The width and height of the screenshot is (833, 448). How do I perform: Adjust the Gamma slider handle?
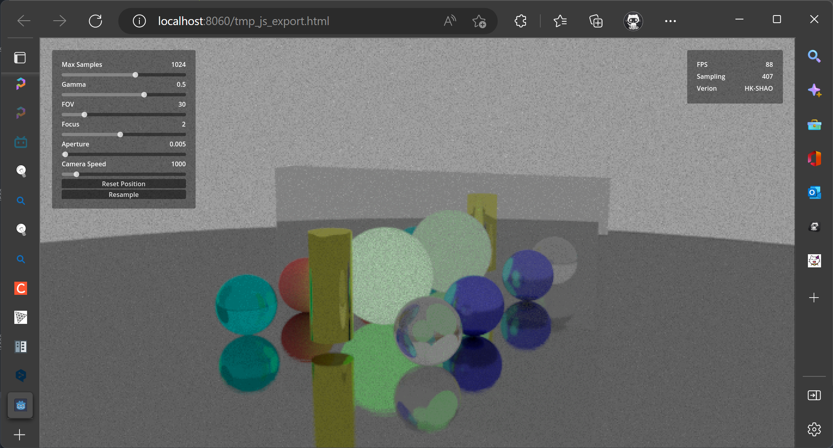click(x=144, y=95)
